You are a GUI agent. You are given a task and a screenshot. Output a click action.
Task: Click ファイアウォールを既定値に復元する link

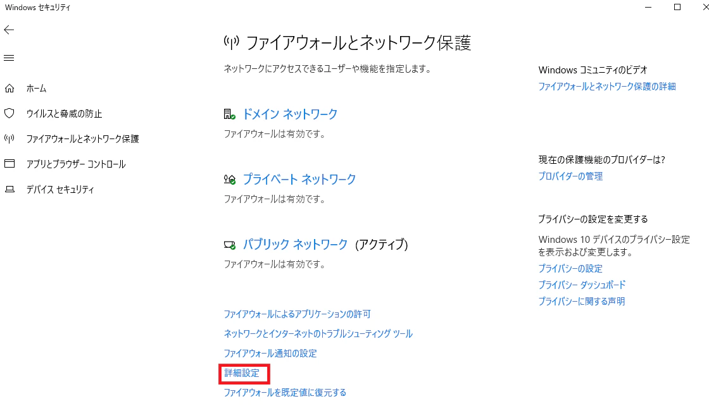click(285, 393)
